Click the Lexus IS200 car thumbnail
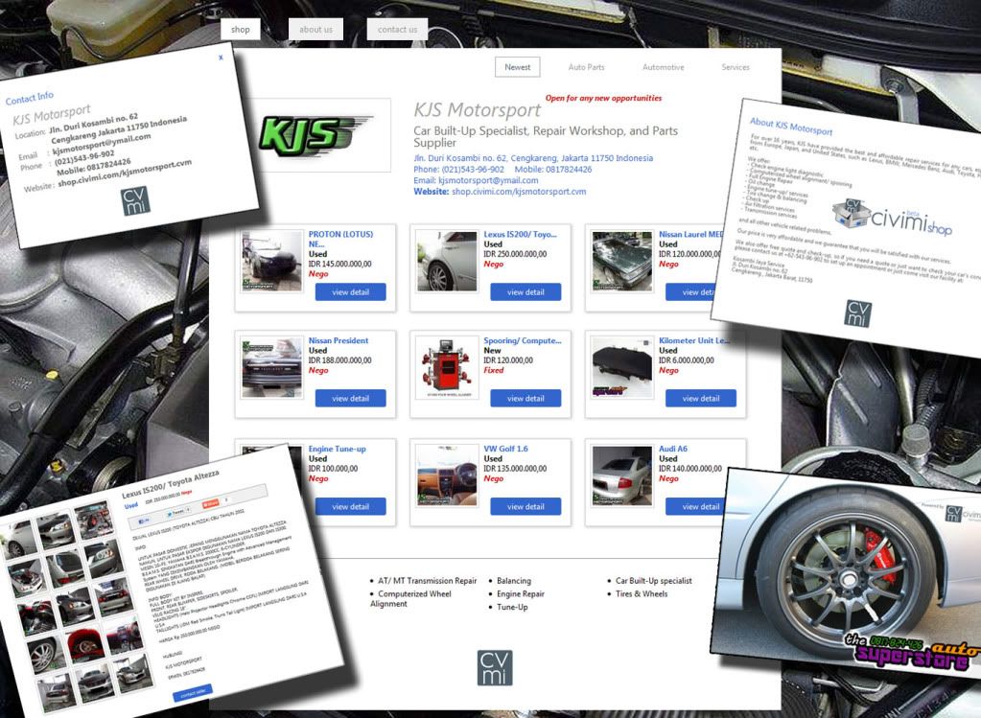 447,261
